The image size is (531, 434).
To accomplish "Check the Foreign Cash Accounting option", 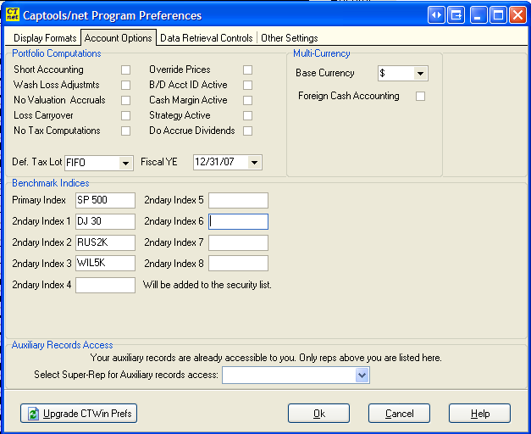I will 420,97.
